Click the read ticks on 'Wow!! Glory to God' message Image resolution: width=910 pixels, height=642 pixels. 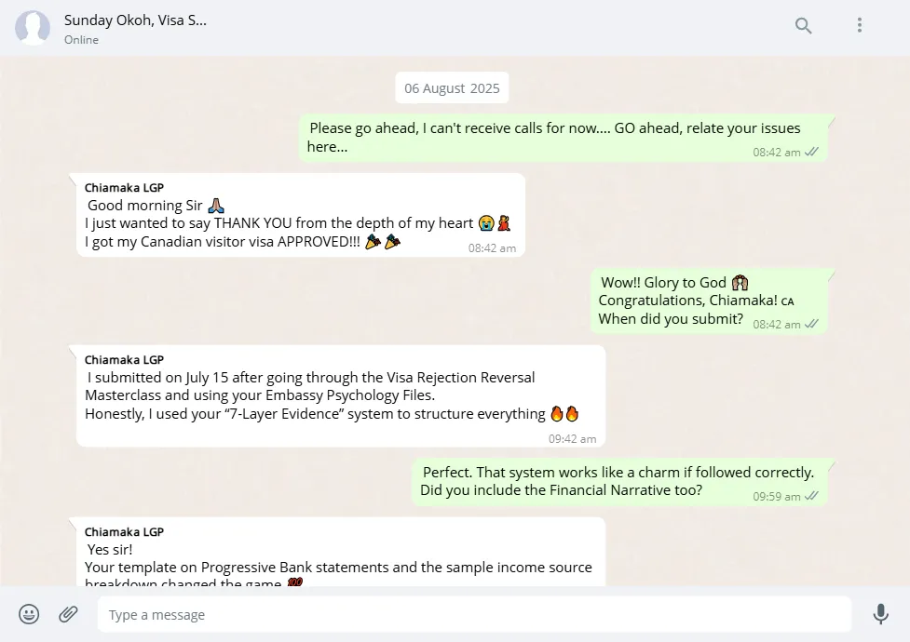click(812, 324)
